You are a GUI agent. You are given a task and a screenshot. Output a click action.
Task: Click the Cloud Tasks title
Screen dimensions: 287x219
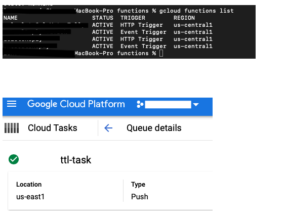click(x=53, y=127)
